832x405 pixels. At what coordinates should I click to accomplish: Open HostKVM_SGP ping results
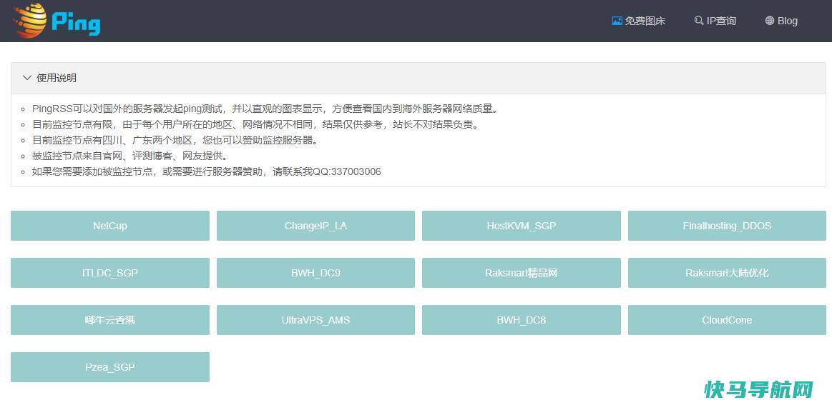(x=521, y=226)
